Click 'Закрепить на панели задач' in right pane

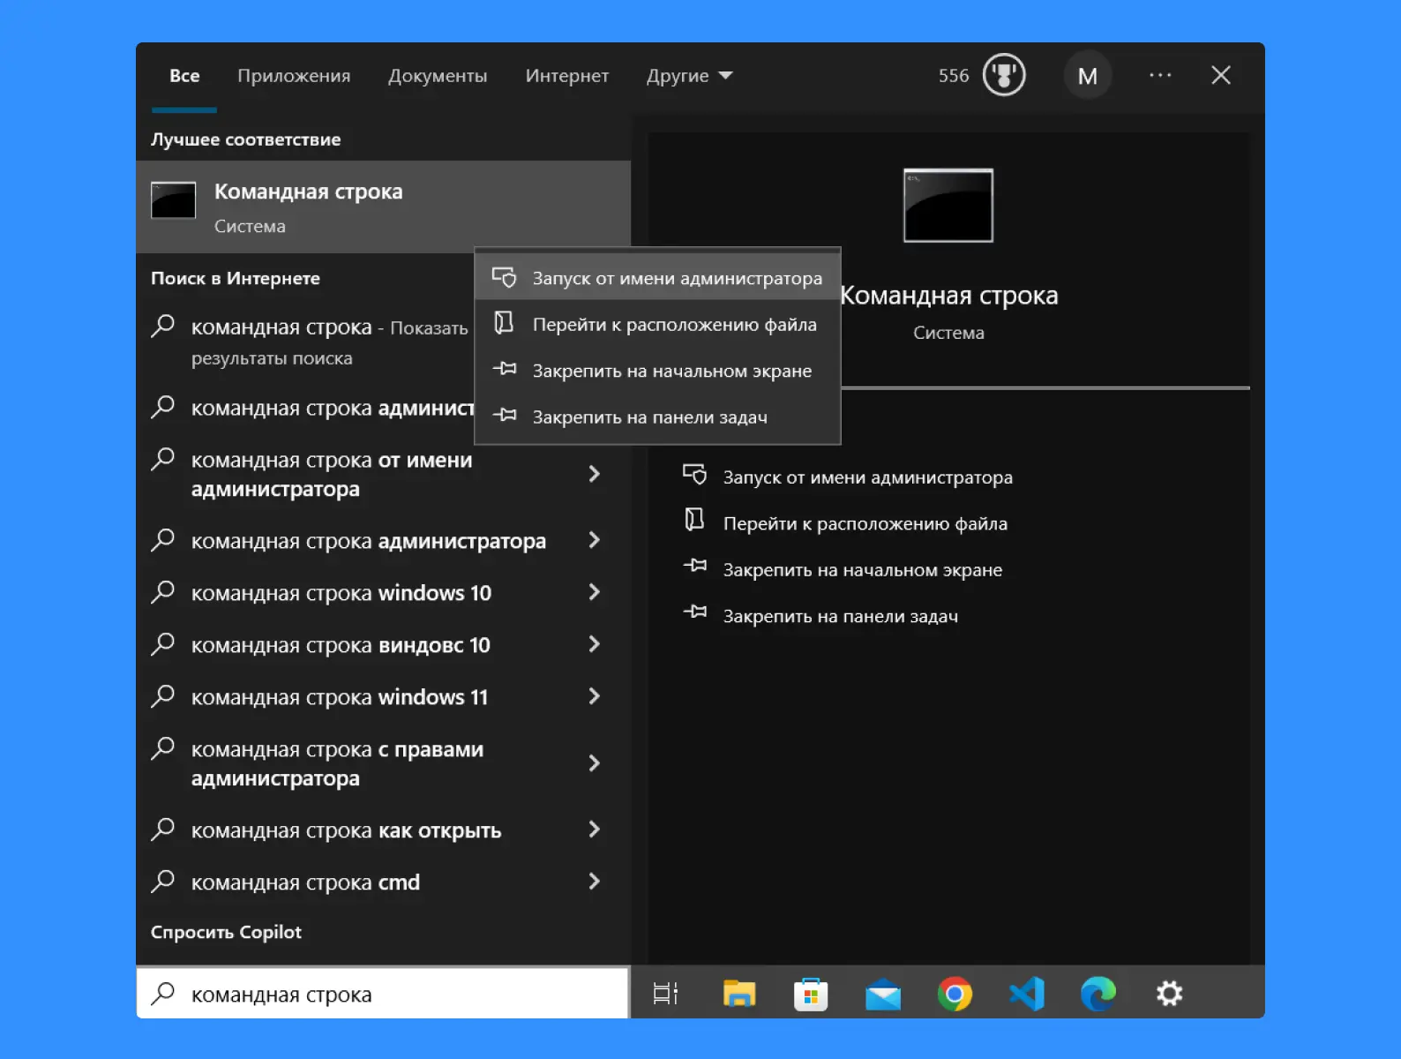(840, 616)
